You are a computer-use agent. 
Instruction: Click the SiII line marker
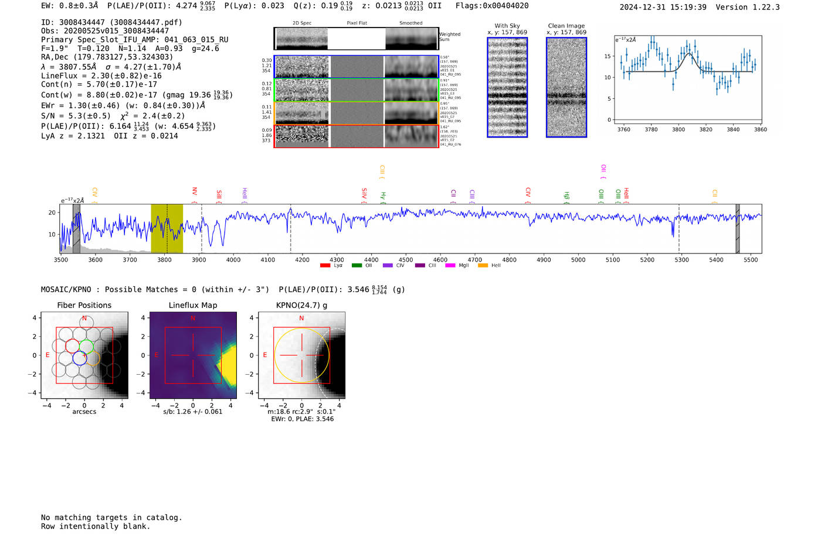coord(219,196)
